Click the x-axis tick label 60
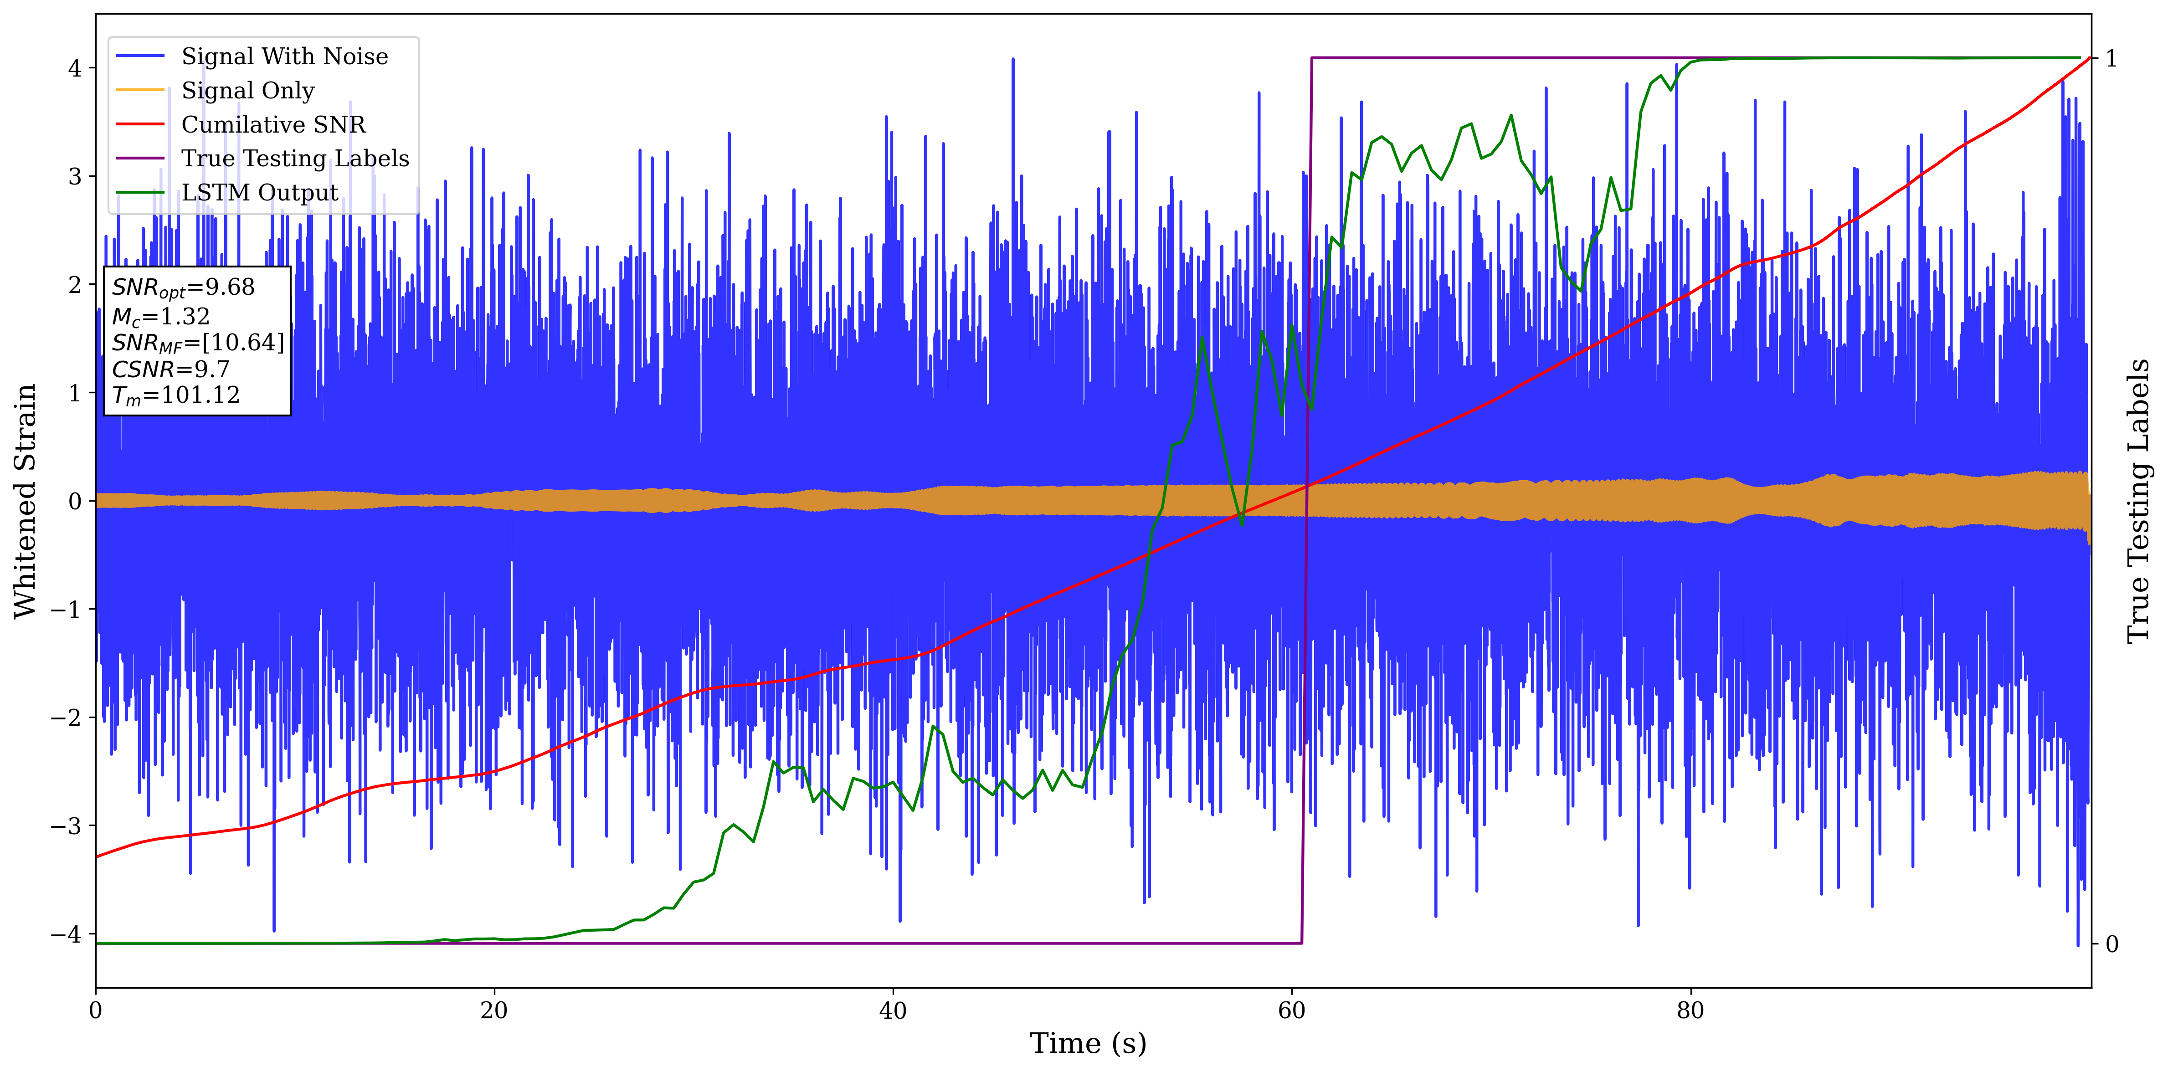The image size is (2168, 1072). (x=1291, y=1010)
